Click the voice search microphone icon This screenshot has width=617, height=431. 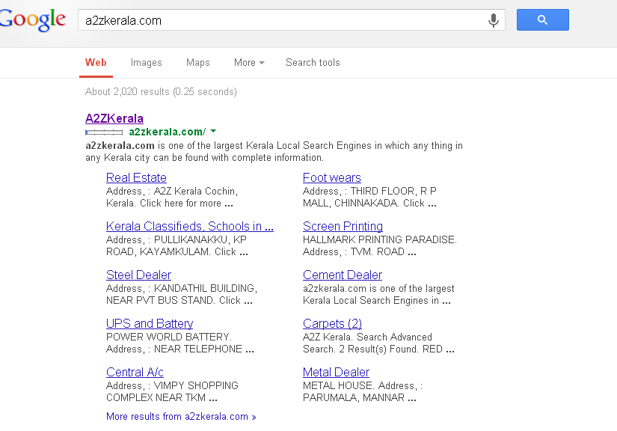[x=494, y=20]
